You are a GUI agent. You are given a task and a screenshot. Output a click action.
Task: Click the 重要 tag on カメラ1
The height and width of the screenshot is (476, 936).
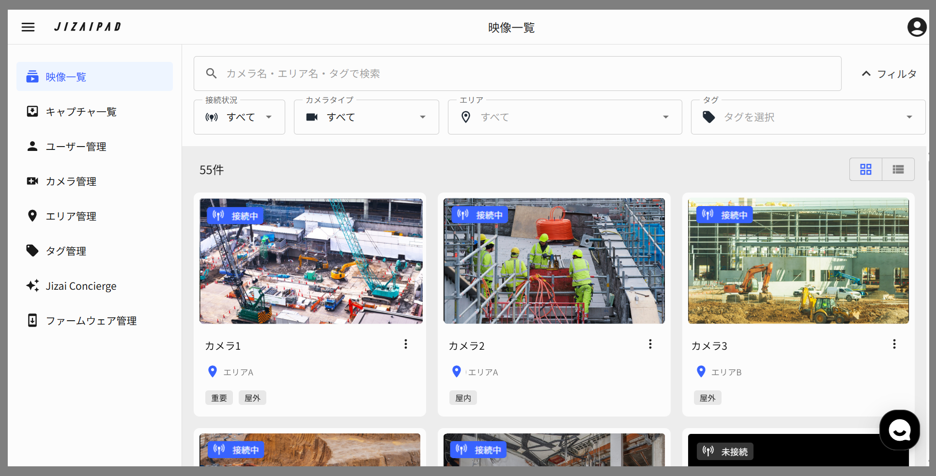pos(219,398)
